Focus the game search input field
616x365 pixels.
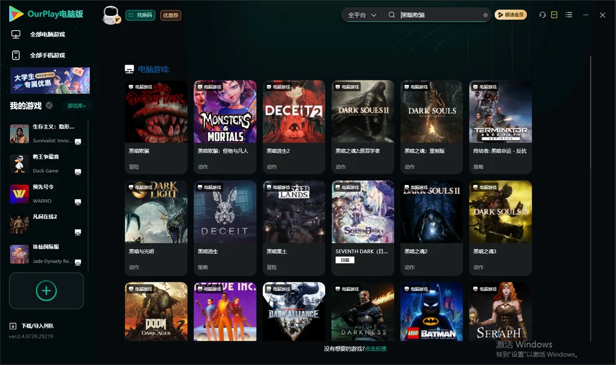[x=440, y=15]
